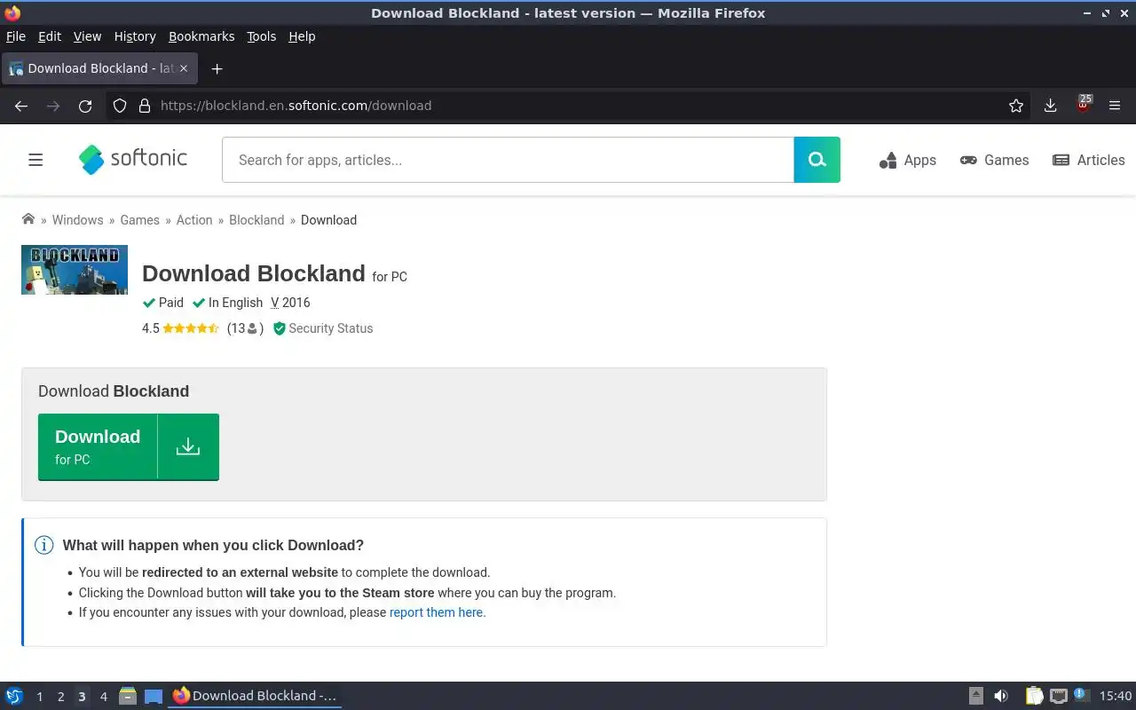Click the uBlock extension icon with badge 25
The height and width of the screenshot is (710, 1136).
tap(1084, 104)
